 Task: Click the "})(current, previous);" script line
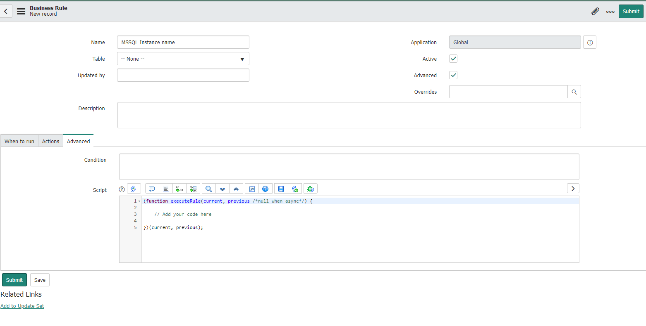[x=173, y=228]
